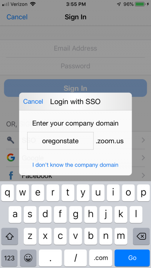Tap the Wi-Fi status icon
The height and width of the screenshot is (268, 151).
[x=32, y=4]
